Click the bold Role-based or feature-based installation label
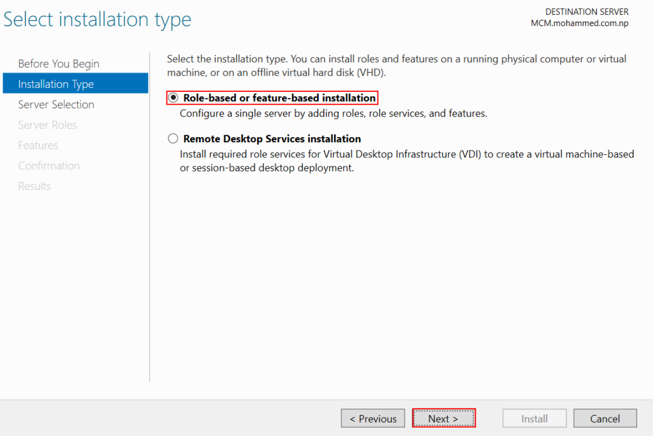The image size is (653, 436). coord(279,98)
